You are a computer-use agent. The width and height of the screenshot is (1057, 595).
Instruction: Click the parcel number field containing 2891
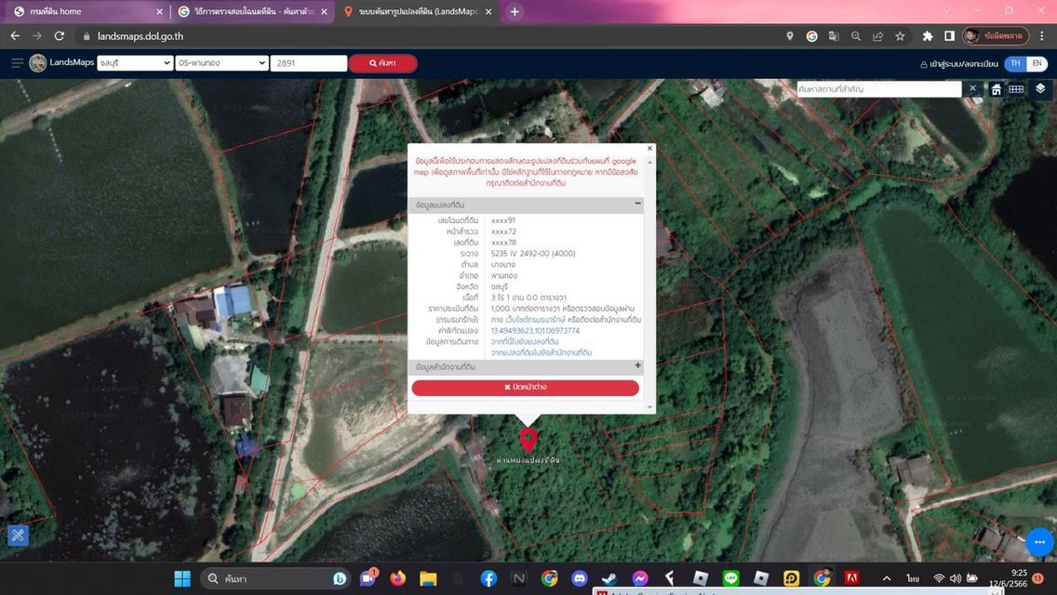(x=308, y=63)
